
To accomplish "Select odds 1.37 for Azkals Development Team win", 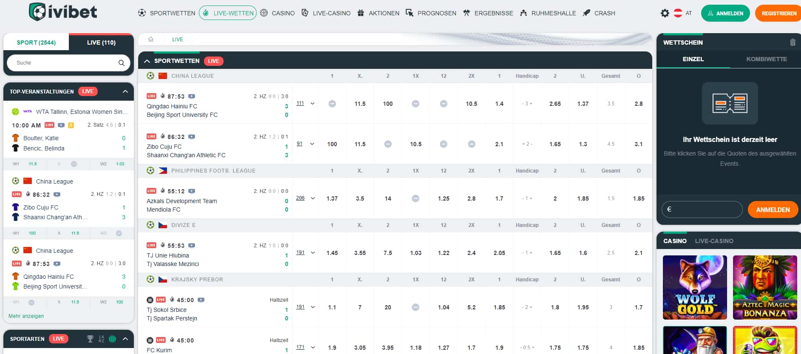I will (x=332, y=198).
